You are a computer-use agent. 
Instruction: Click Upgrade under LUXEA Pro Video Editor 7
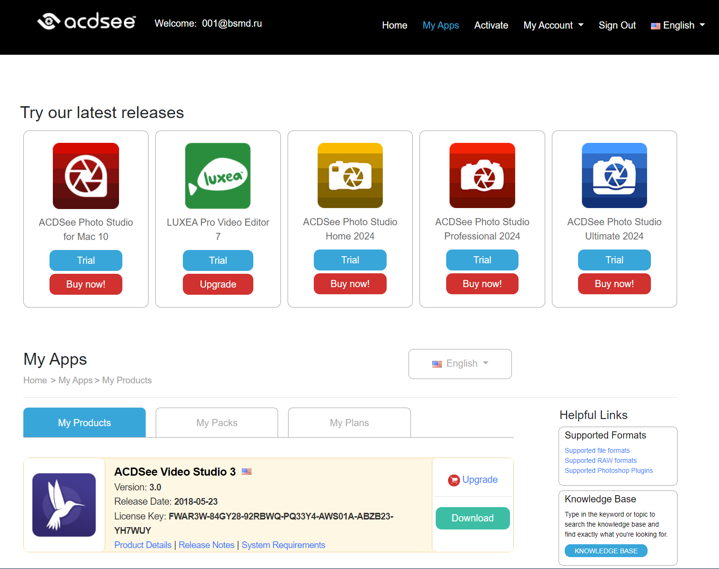(218, 284)
